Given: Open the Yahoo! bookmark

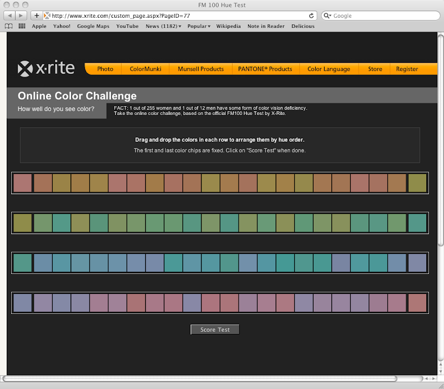Looking at the screenshot, I should [62, 26].
